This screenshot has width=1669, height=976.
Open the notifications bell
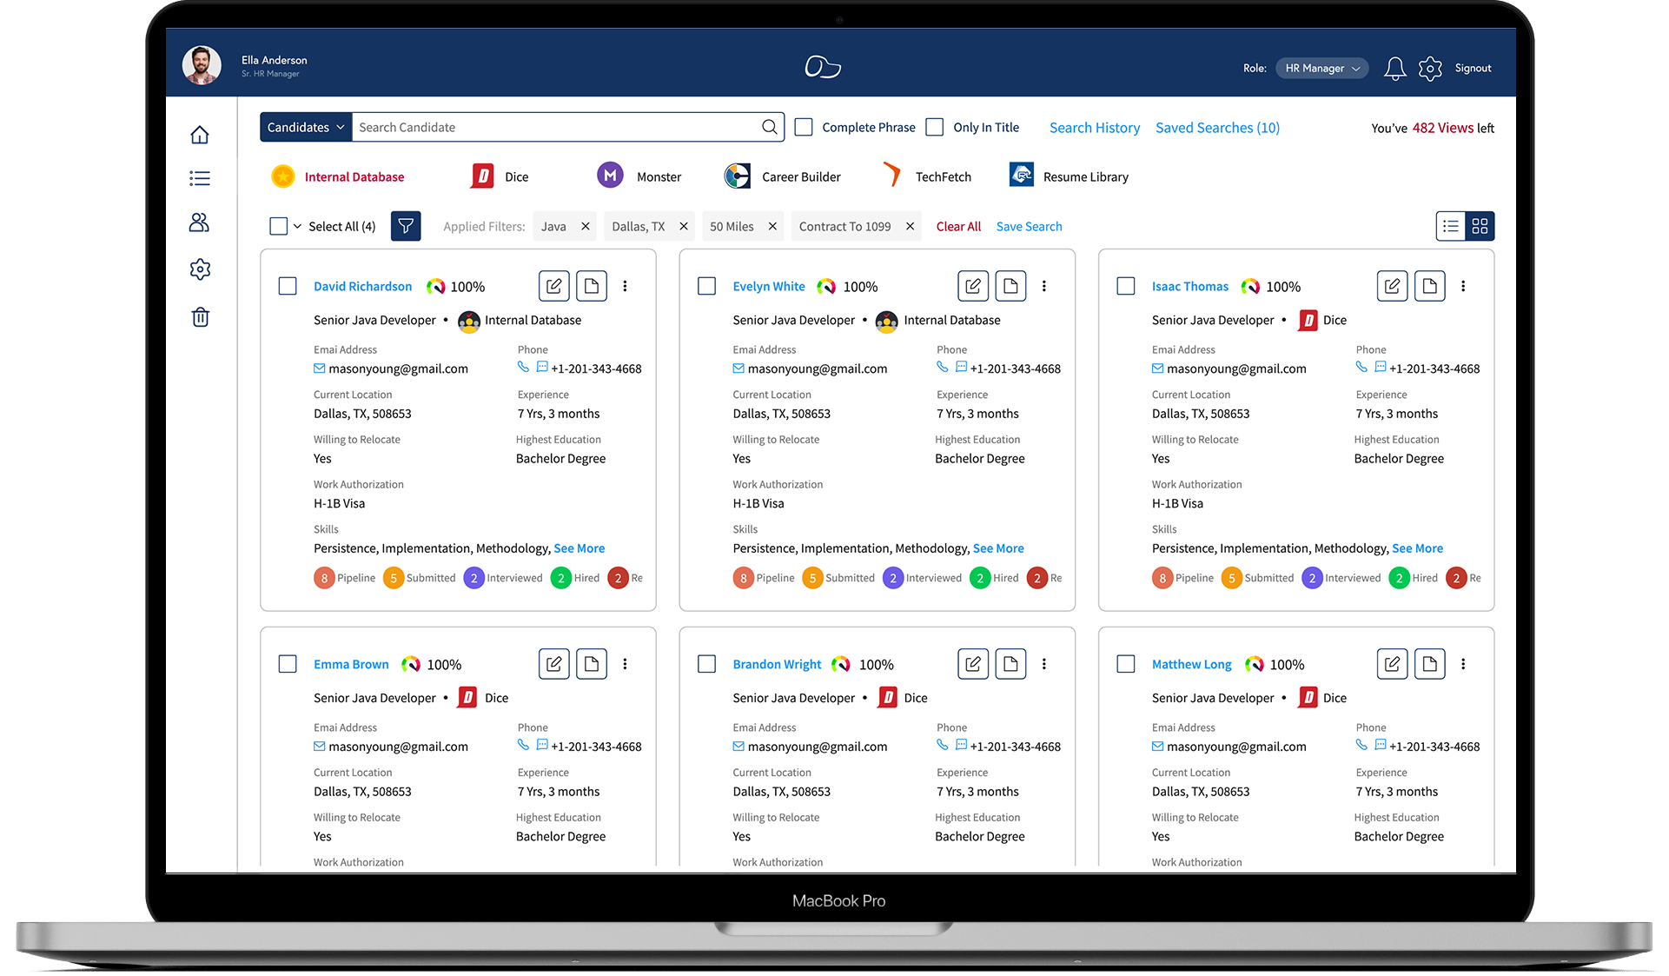click(1394, 68)
